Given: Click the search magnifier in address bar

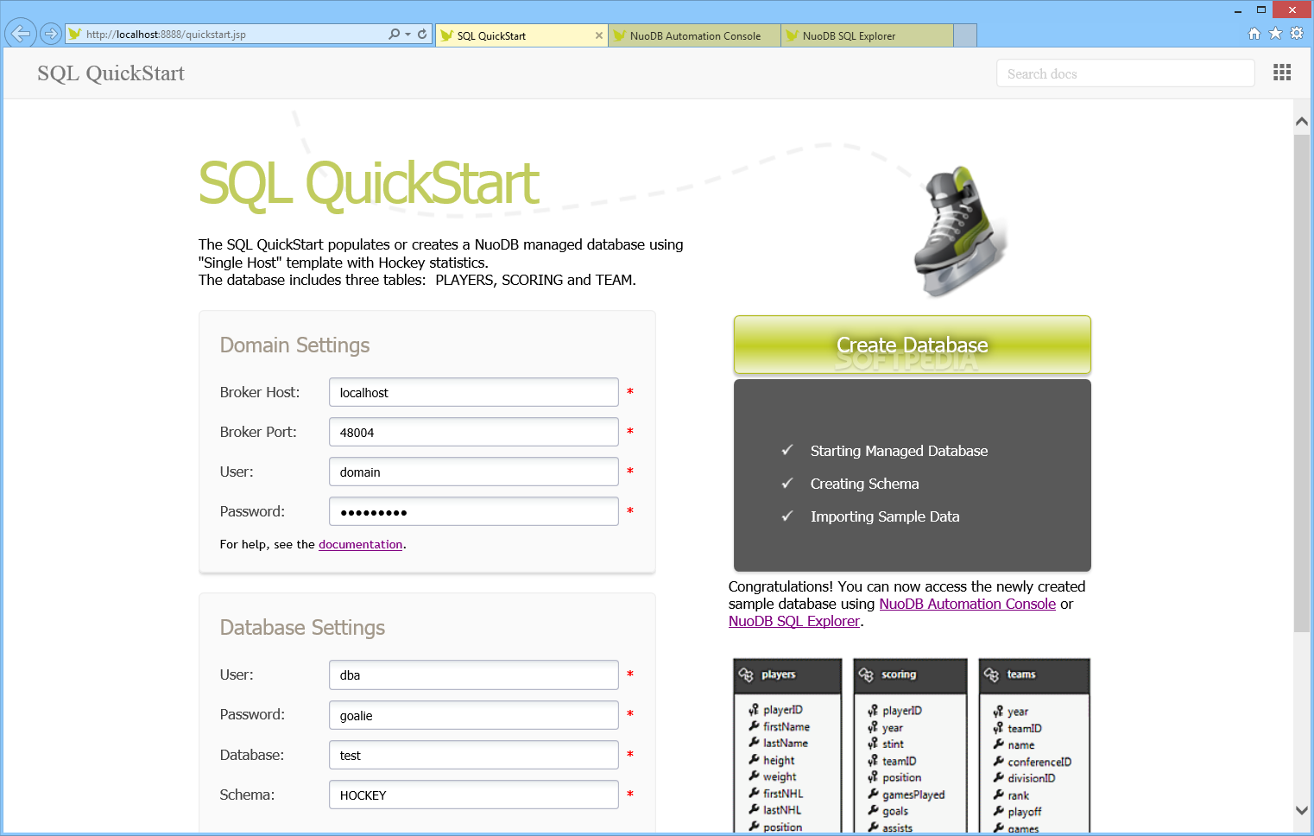Looking at the screenshot, I should (x=394, y=35).
